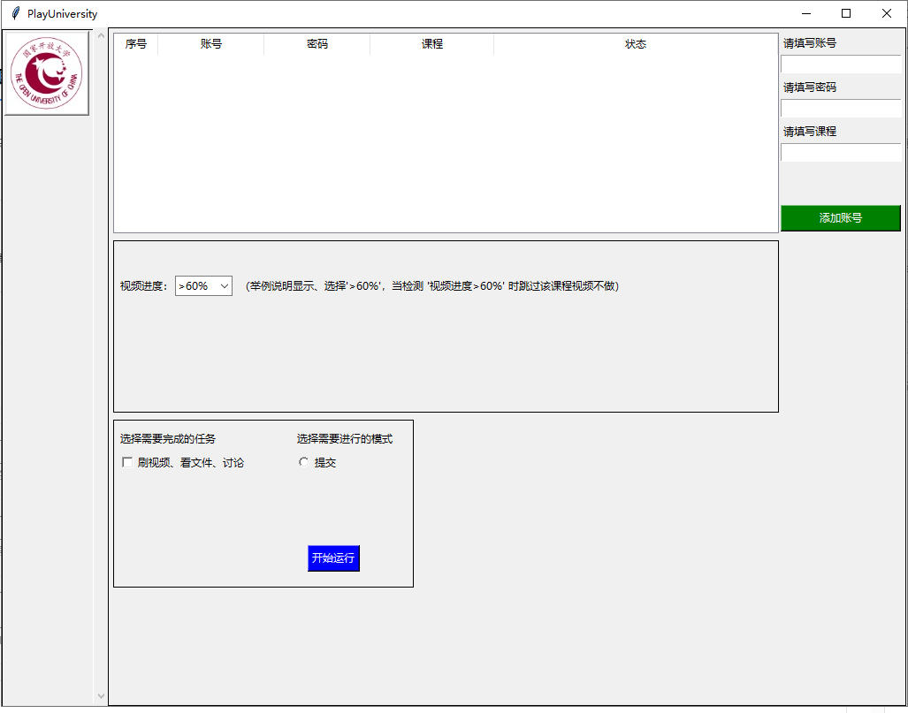The width and height of the screenshot is (908, 713).
Task: Click the PlayUniversity feather title icon
Action: point(16,13)
